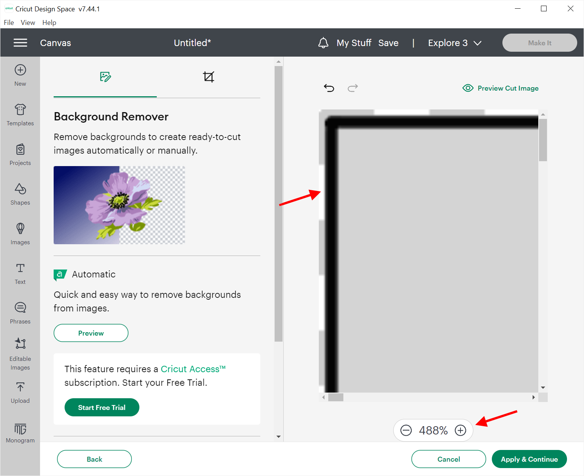Click Save in the header
The width and height of the screenshot is (584, 476).
pyautogui.click(x=388, y=43)
